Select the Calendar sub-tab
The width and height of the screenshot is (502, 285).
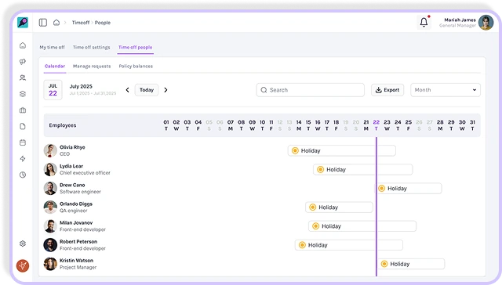(x=55, y=66)
